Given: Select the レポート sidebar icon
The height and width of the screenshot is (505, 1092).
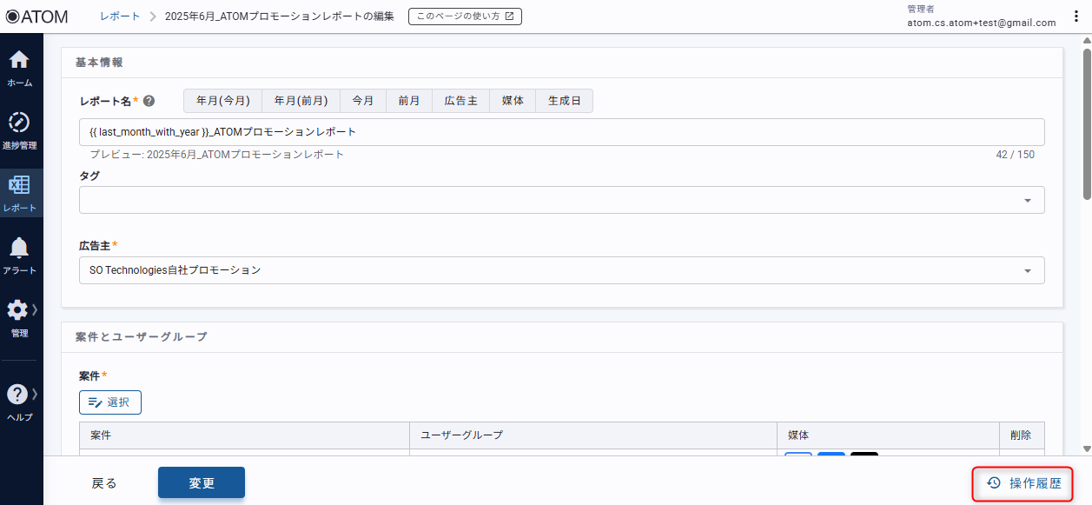Looking at the screenshot, I should pyautogui.click(x=19, y=185).
